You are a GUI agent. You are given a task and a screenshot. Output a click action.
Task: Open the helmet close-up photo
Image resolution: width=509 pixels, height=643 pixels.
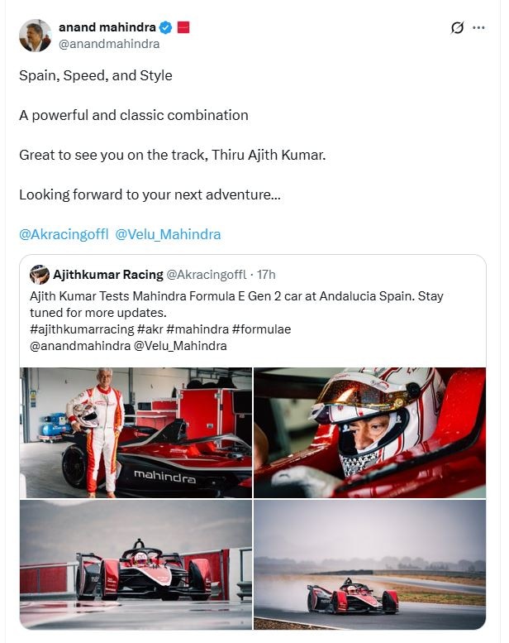pyautogui.click(x=369, y=432)
